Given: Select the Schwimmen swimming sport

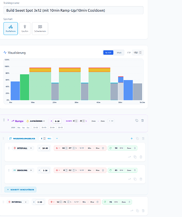Looking at the screenshot, I should (x=40, y=29).
